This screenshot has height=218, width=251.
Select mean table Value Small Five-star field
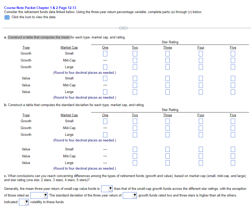pyautogui.click(x=233, y=78)
